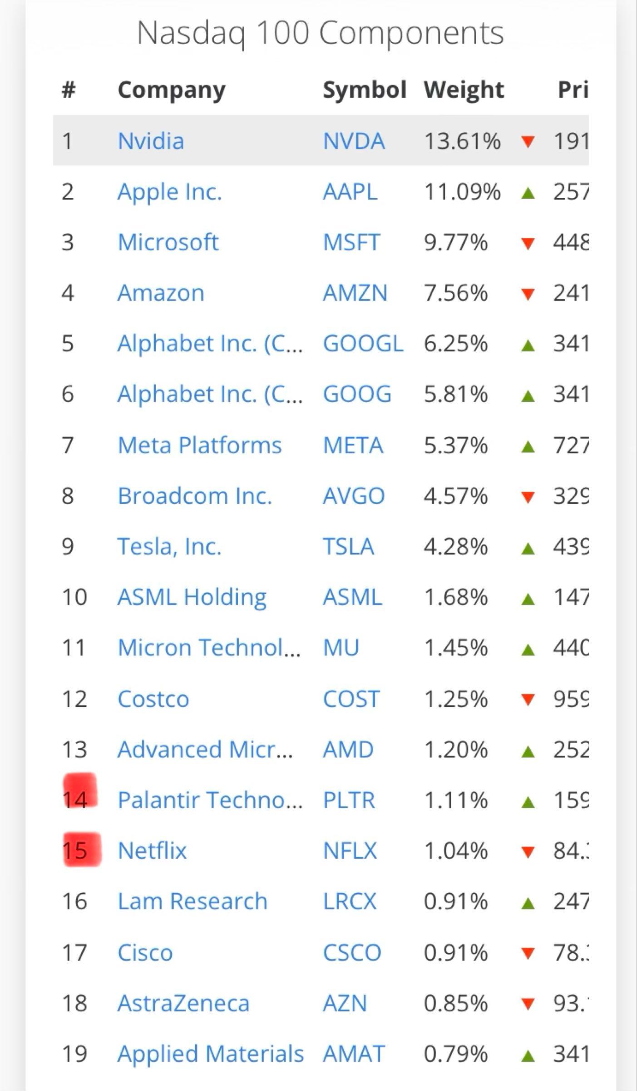Click the PLTR symbol link
This screenshot has width=637, height=1091.
349,800
